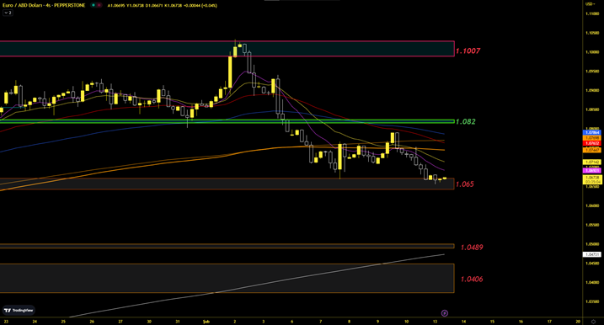Click 1.06000 on the price axis
The image size is (604, 325).
[592, 205]
